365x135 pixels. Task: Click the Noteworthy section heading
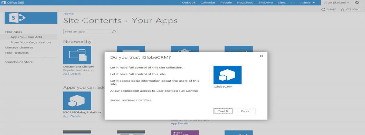pos(77,41)
